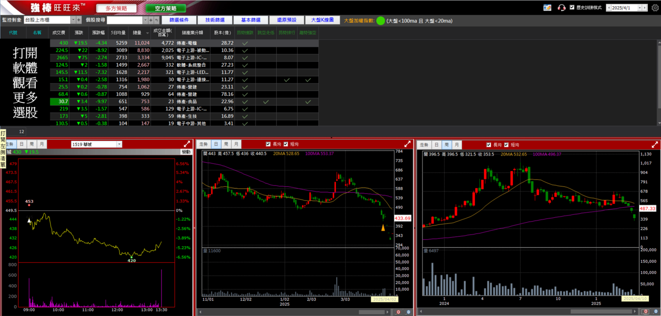Image resolution: width=661 pixels, height=316 pixels.
Task: Click the 打開左側清單 side tab
Action: pos(3,149)
